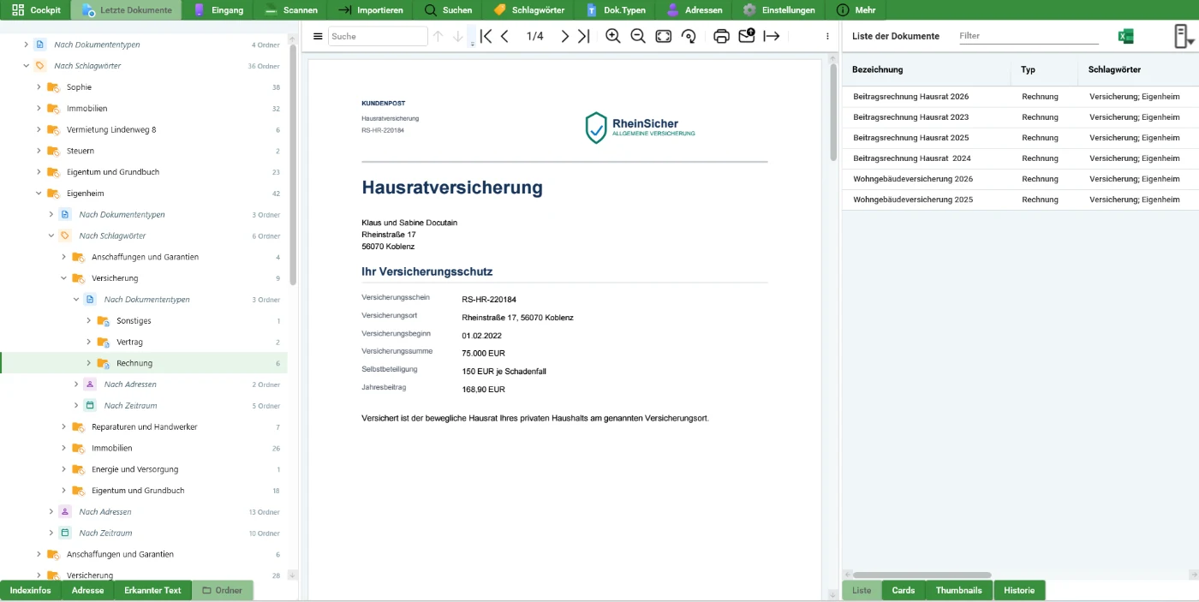This screenshot has height=602, width=1199.
Task: Select the Letzte Dokumente tab
Action: [128, 10]
